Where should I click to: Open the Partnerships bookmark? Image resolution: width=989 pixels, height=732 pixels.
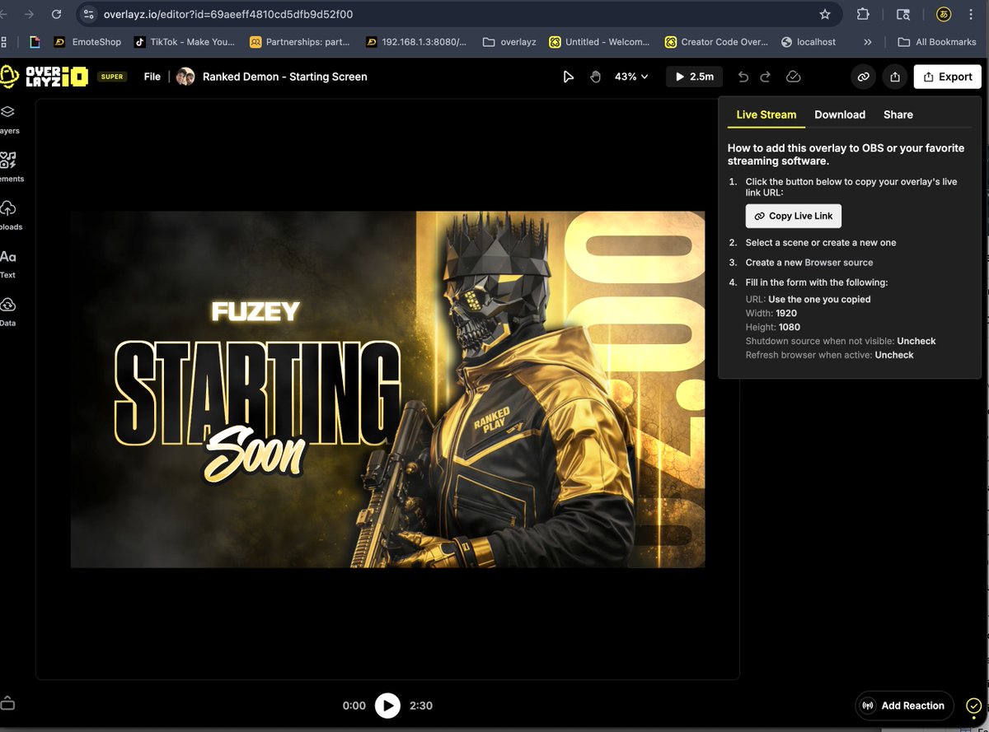300,42
